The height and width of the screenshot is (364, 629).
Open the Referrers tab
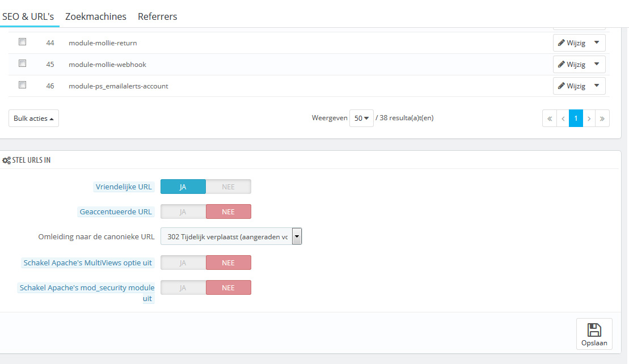click(x=158, y=16)
